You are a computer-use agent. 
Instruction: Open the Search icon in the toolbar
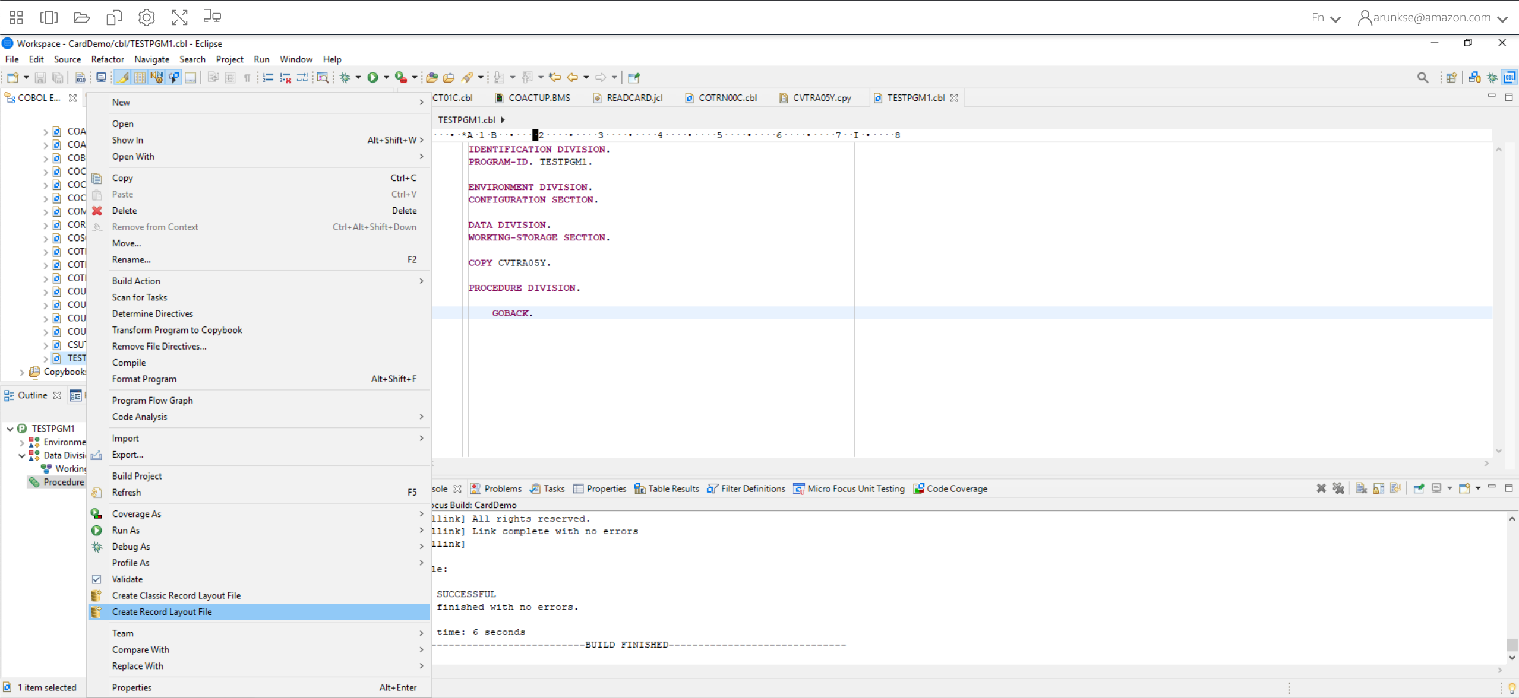pyautogui.click(x=1422, y=77)
